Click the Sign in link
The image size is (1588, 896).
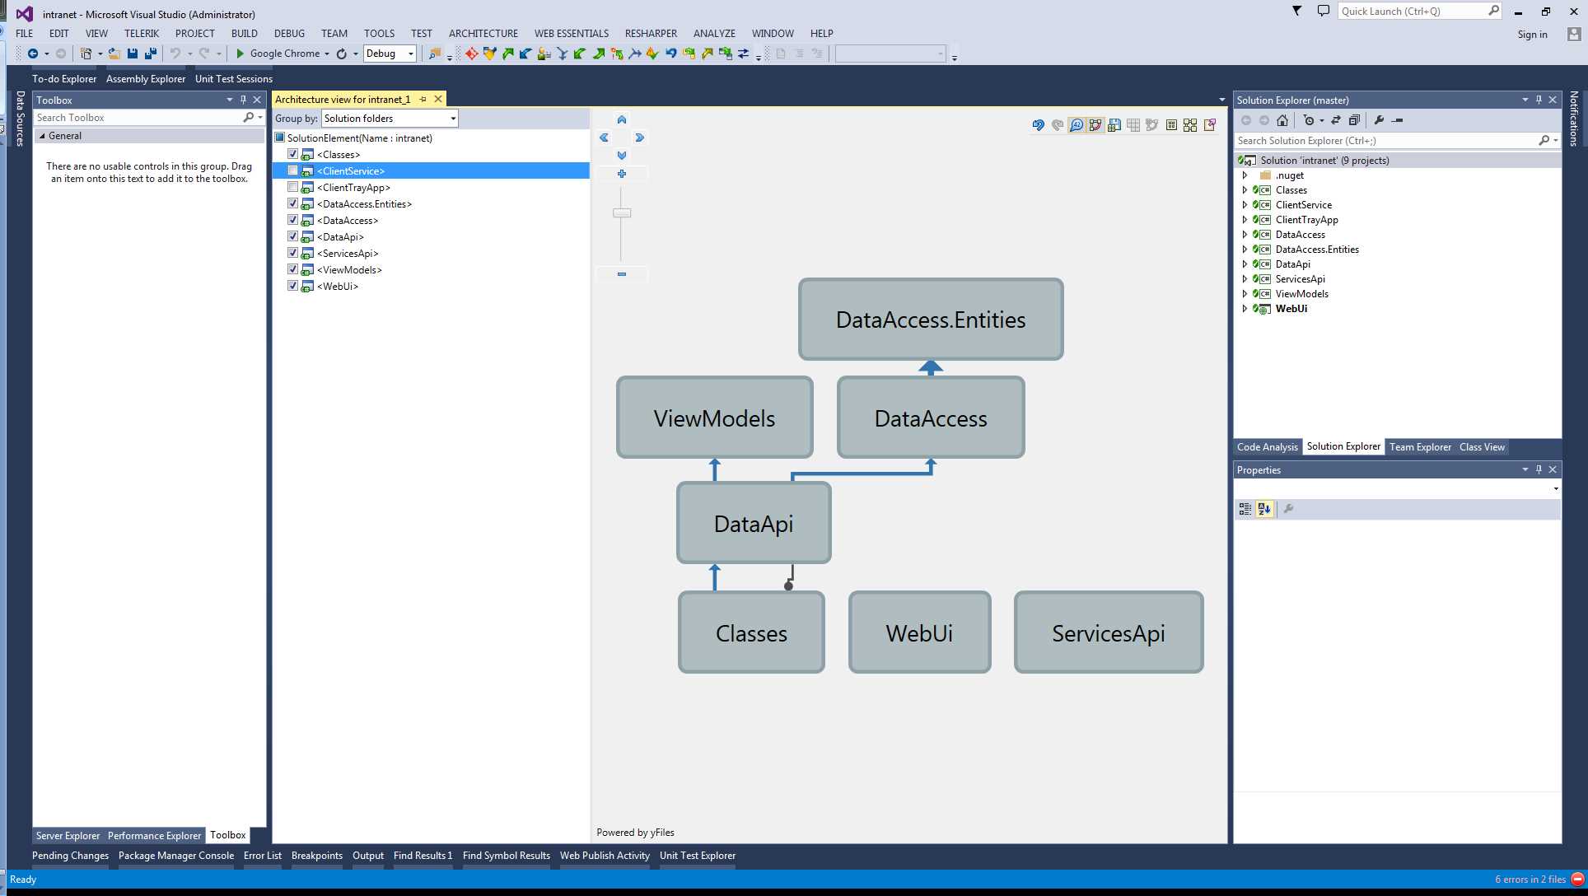(1531, 34)
